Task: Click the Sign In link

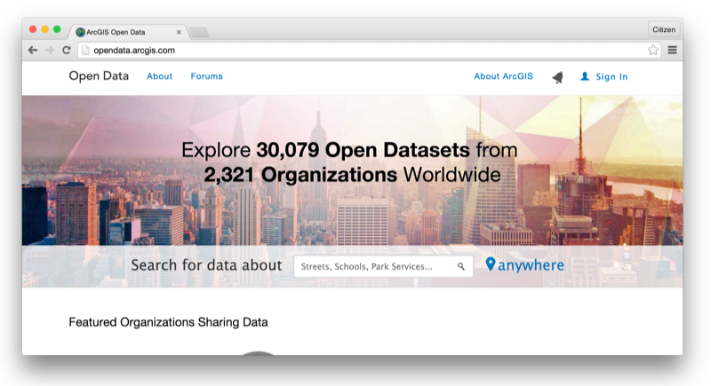Action: [x=611, y=76]
